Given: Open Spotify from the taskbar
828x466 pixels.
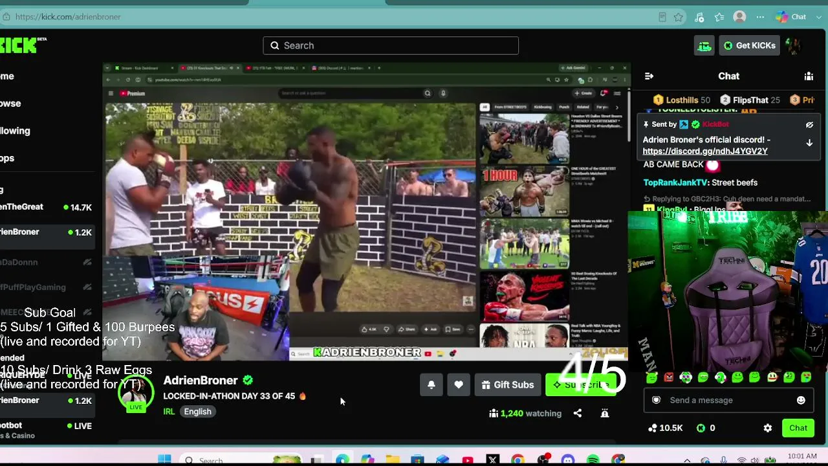Looking at the screenshot, I should tap(593, 460).
